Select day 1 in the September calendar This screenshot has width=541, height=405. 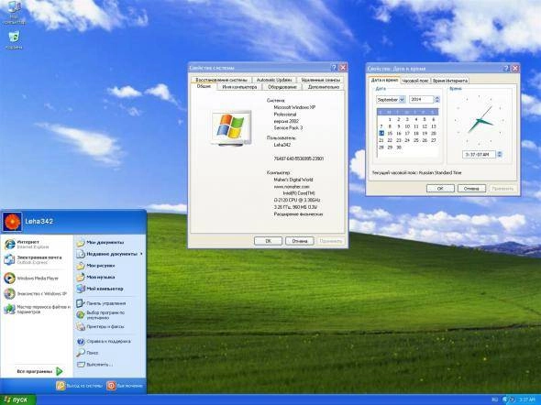(390, 119)
